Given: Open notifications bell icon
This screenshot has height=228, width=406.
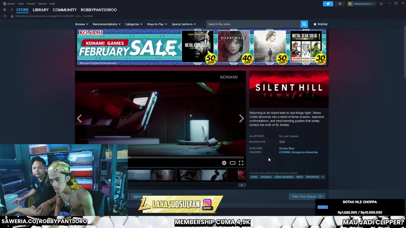Looking at the screenshot, I should pos(340,3).
